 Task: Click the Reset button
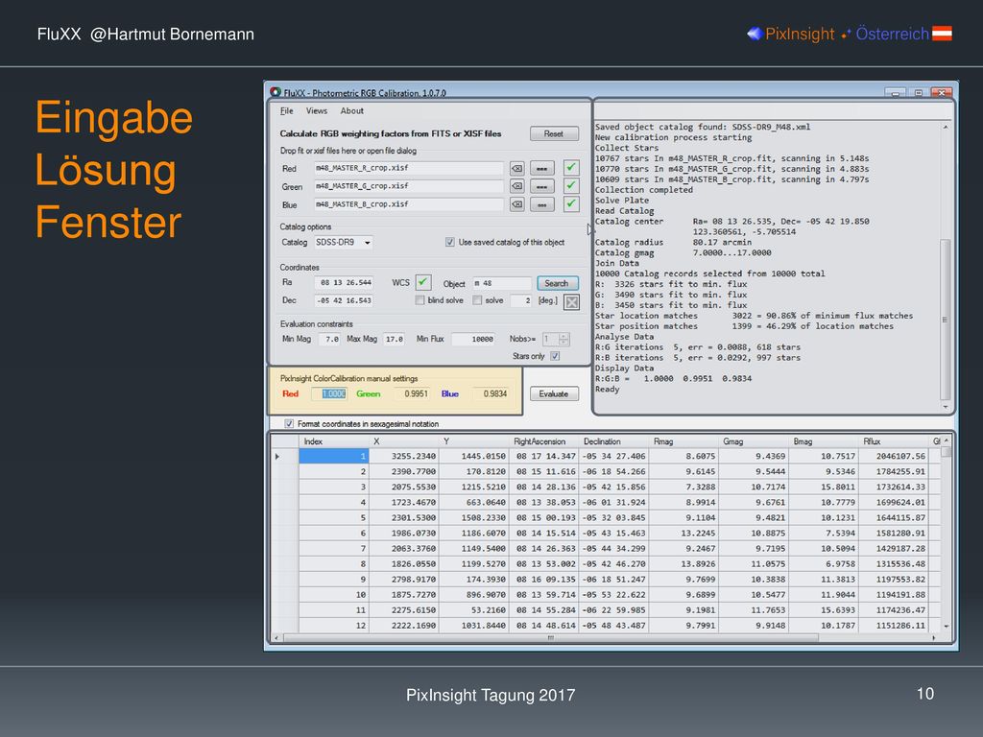click(x=554, y=133)
